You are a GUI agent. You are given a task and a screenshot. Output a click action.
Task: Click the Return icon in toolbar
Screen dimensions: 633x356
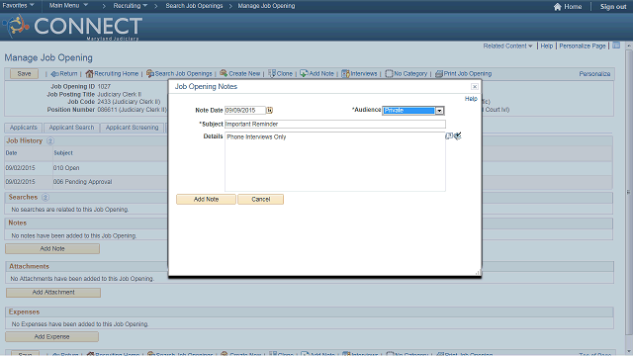click(55, 74)
